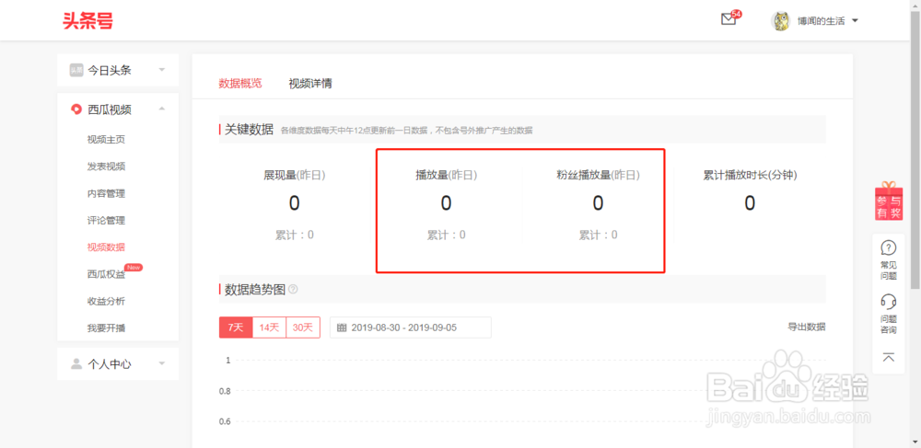Select the 7天 range button
The image size is (921, 448).
point(236,327)
